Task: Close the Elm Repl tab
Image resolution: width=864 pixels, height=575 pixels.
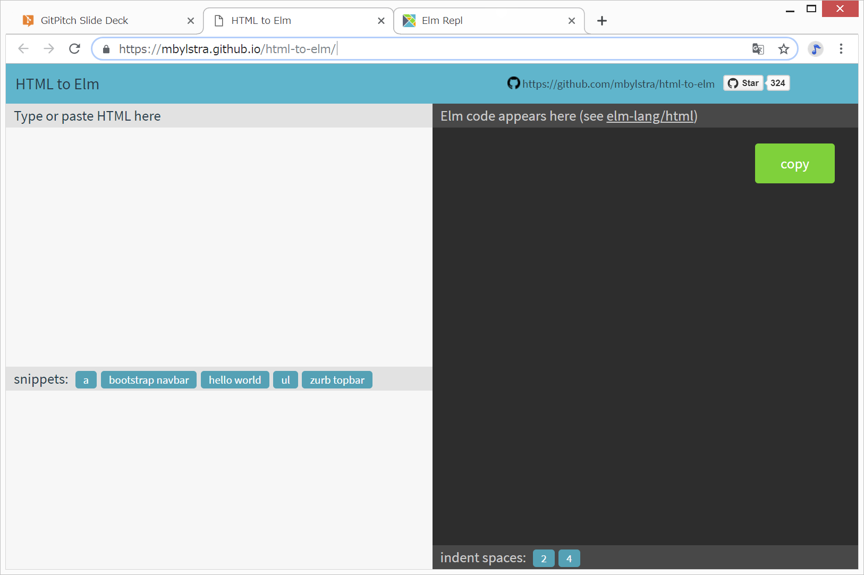Action: [x=572, y=21]
